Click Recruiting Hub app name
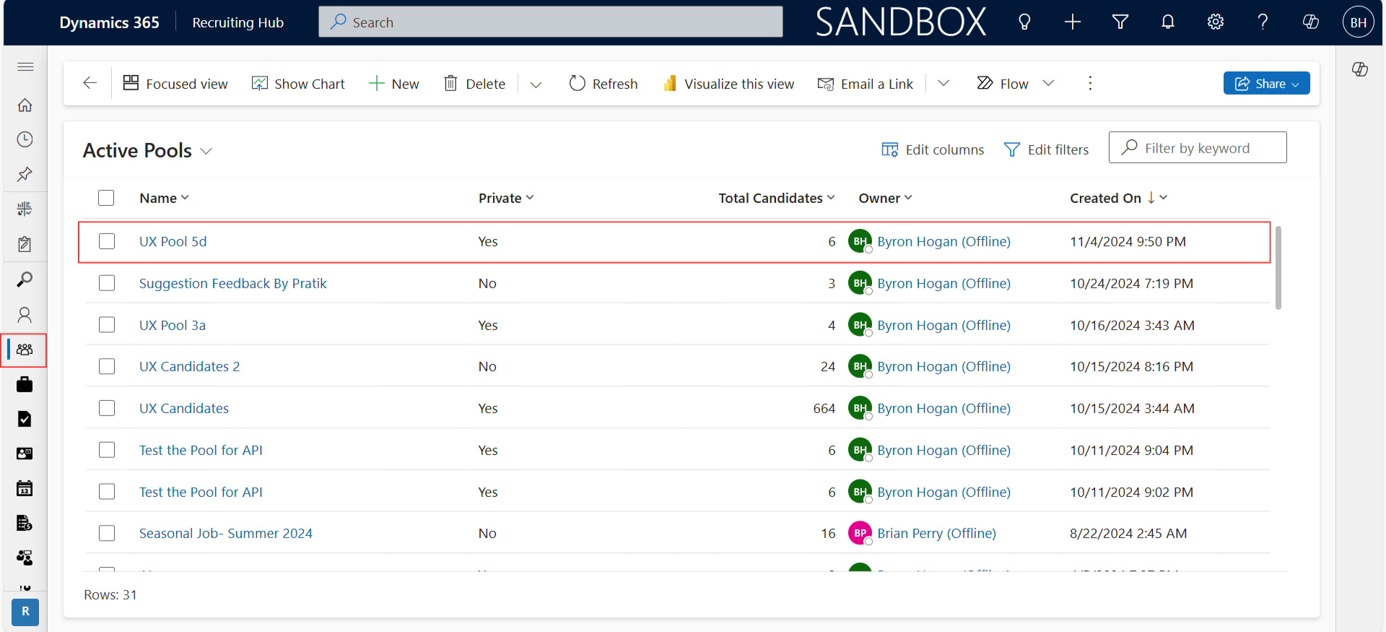 point(238,22)
